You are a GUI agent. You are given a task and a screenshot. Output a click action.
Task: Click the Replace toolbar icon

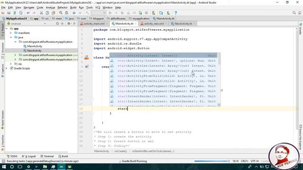pyautogui.click(x=67, y=13)
